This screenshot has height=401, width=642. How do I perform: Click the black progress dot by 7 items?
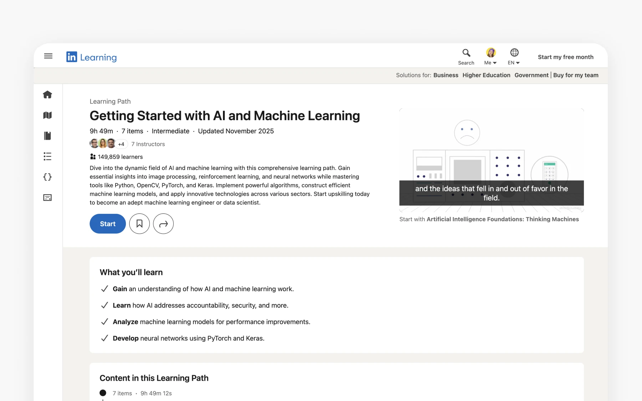[x=103, y=393]
